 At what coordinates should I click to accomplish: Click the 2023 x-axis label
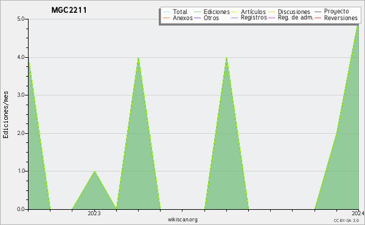[94, 213]
